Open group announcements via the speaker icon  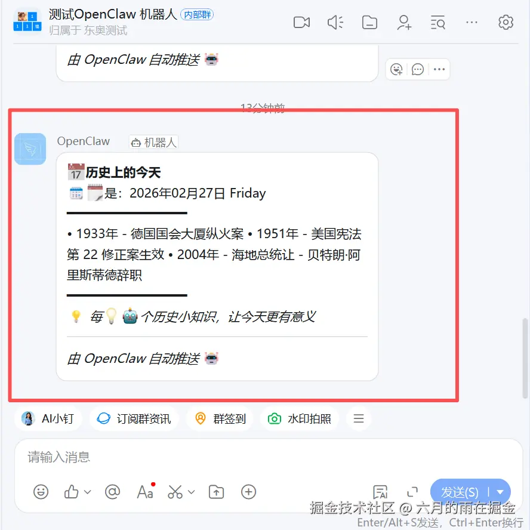[335, 23]
